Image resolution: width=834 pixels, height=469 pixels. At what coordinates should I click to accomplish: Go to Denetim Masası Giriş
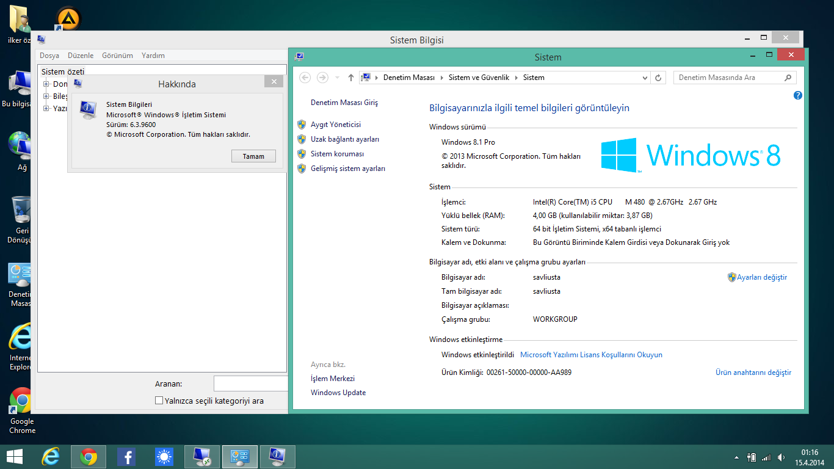344,103
